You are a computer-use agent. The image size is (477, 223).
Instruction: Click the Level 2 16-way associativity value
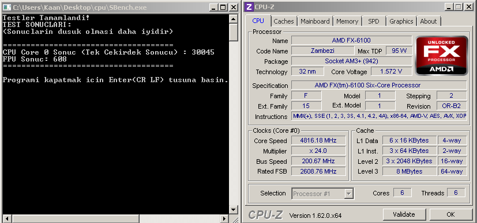[452, 161]
